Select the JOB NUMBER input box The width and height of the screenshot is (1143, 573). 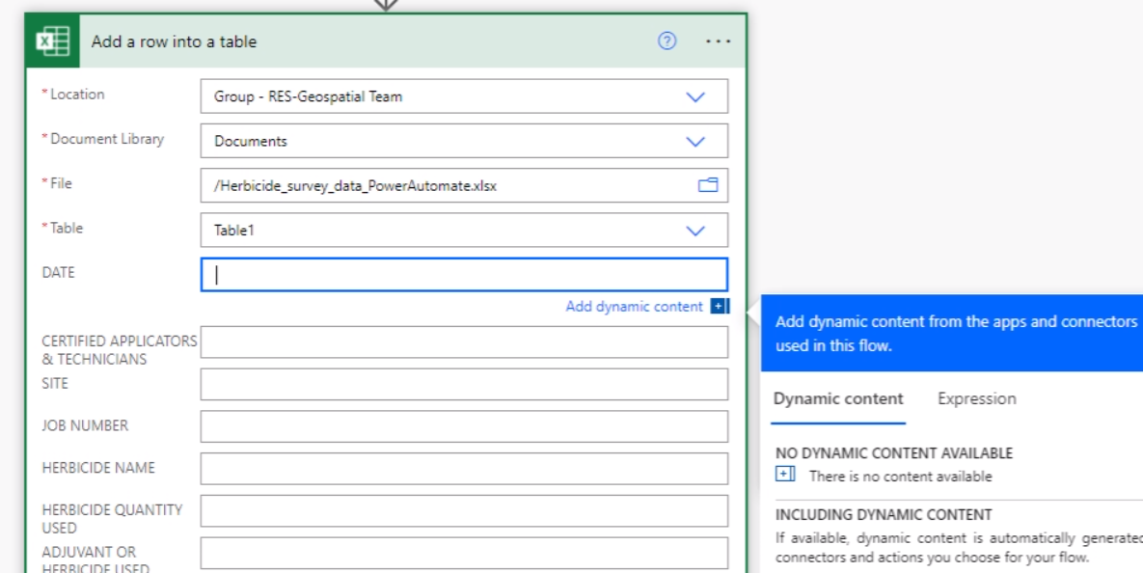[x=464, y=426]
